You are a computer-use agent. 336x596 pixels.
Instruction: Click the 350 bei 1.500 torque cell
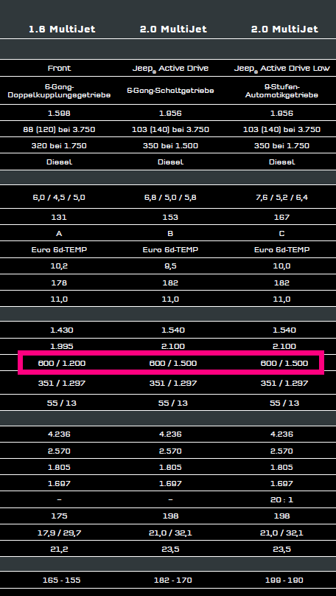click(170, 145)
